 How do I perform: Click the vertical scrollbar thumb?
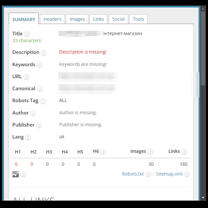coord(203,48)
